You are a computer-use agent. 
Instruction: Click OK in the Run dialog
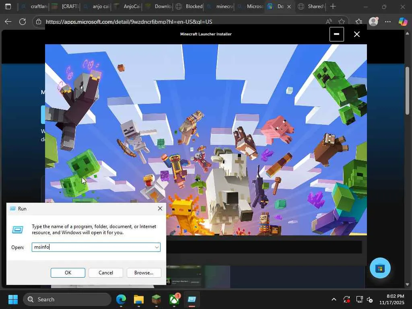pyautogui.click(x=68, y=273)
